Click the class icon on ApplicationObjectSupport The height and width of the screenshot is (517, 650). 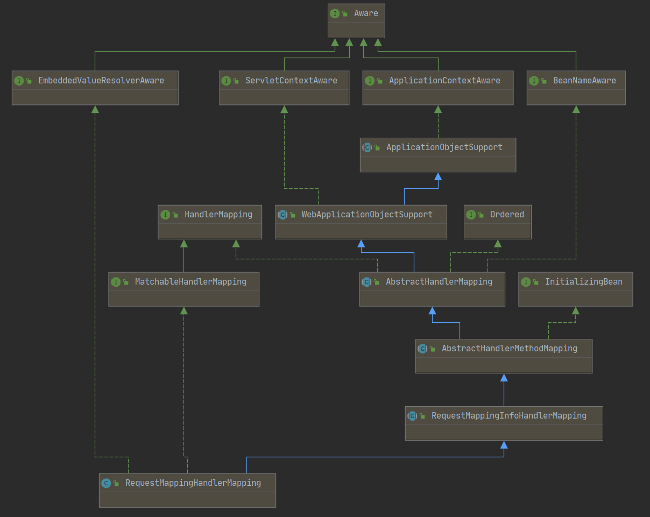tap(367, 147)
